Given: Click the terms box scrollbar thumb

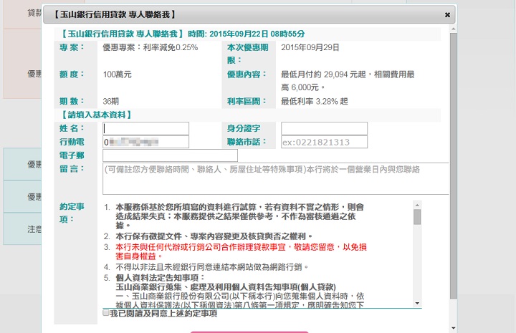Looking at the screenshot, I should coord(417,217).
